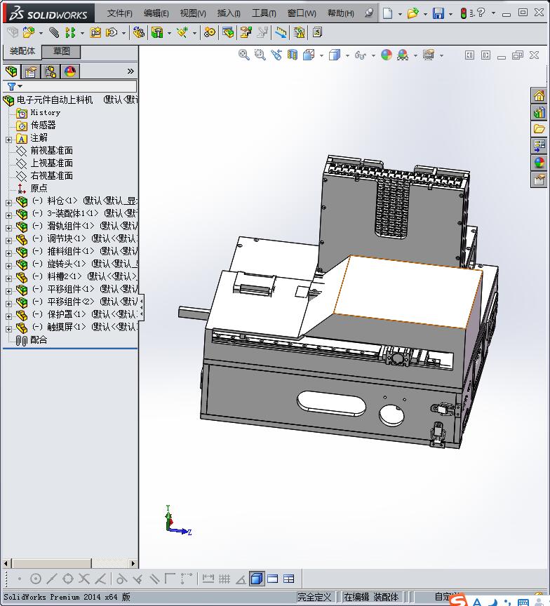This screenshot has width=550, height=606.
Task: Toggle the shaded 3D view button at bottom
Action: (257, 579)
